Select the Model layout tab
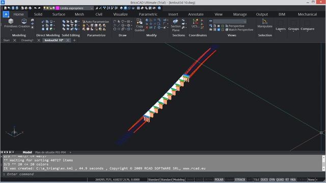 click(x=27, y=152)
